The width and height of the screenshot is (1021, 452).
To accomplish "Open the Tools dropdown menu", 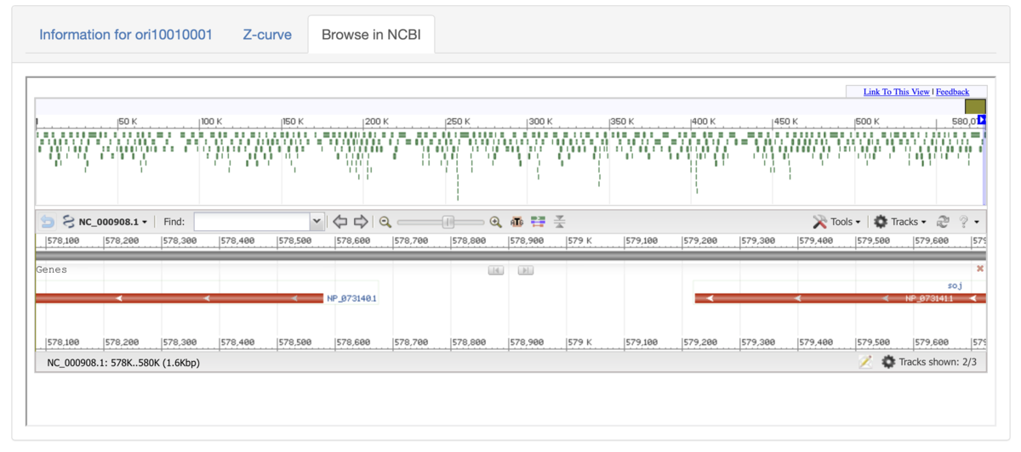I will point(836,222).
